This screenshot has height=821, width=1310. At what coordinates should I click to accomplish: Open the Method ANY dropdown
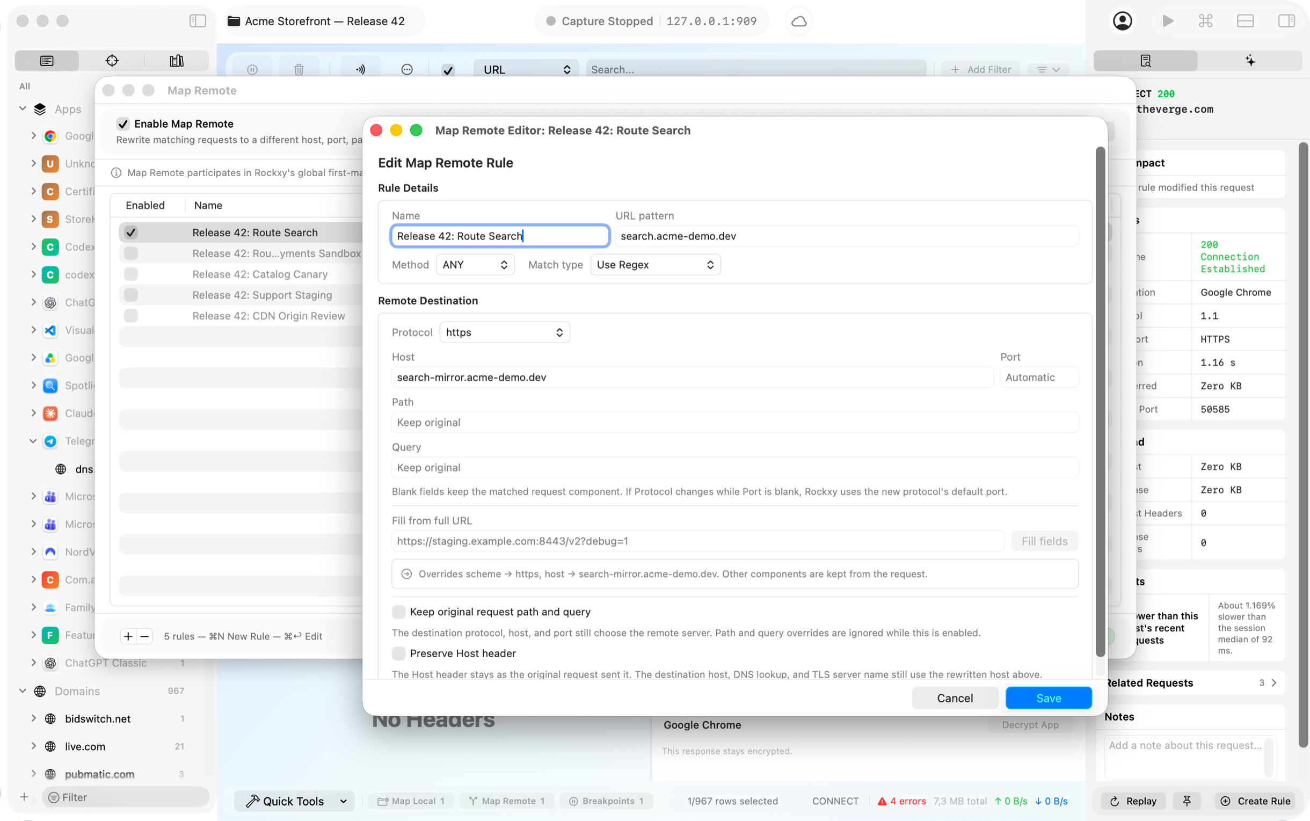(x=475, y=264)
